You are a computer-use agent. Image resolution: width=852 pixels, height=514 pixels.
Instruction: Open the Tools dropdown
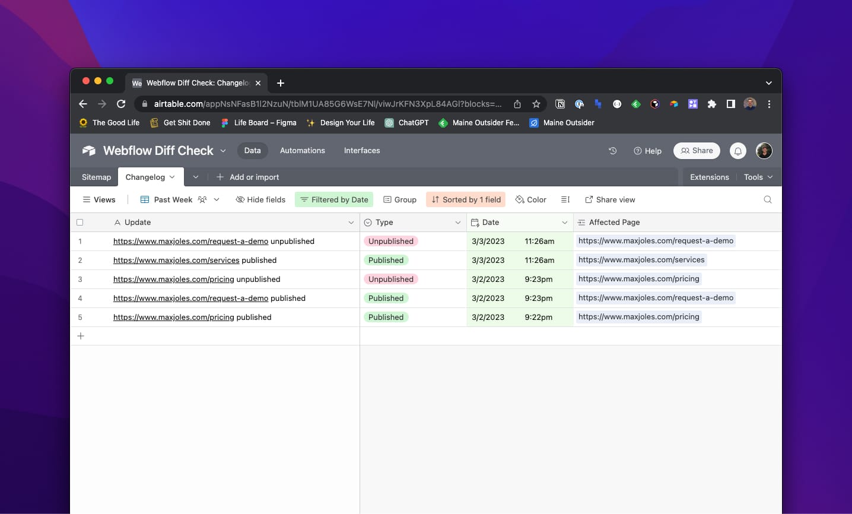click(x=758, y=177)
